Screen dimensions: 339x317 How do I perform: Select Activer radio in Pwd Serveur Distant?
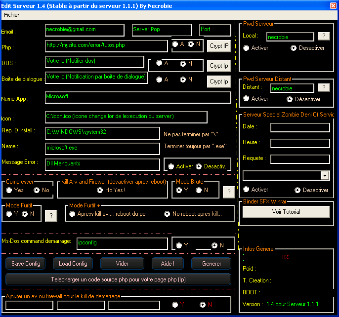coord(247,99)
